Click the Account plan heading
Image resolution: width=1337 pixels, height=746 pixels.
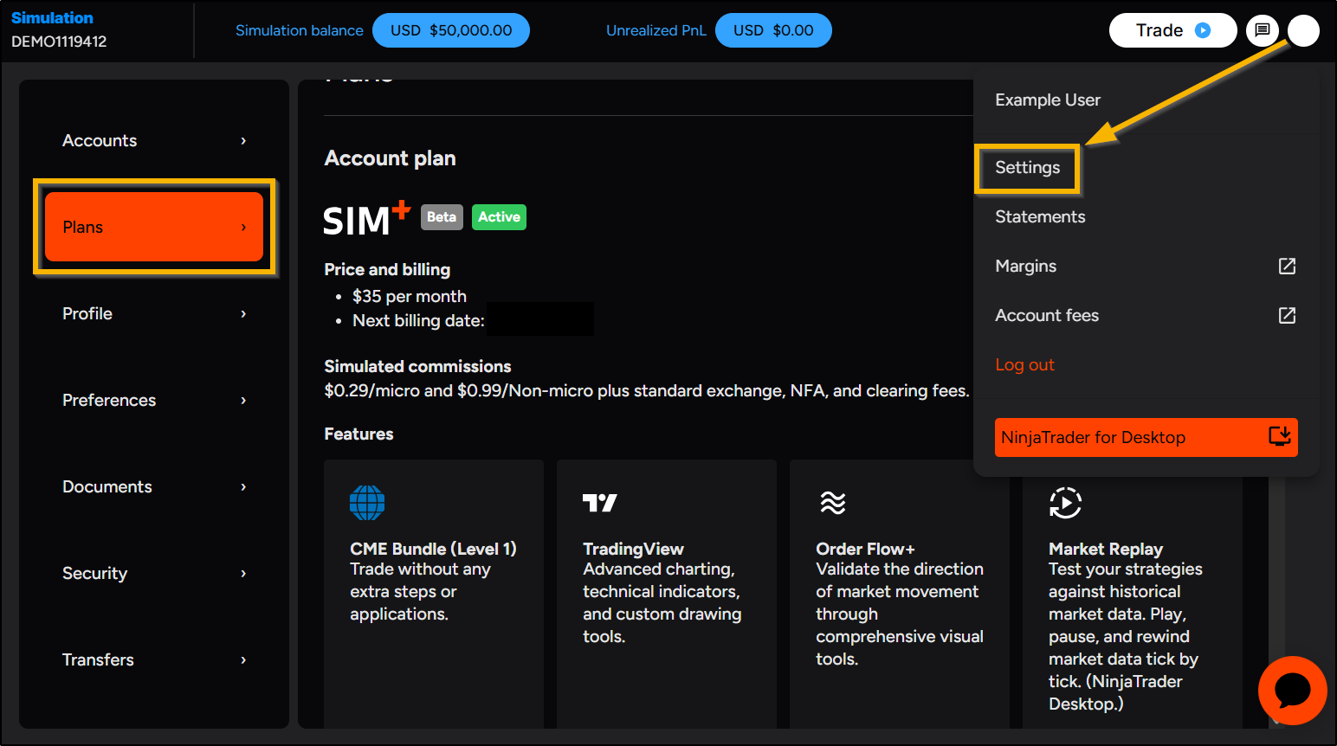390,158
